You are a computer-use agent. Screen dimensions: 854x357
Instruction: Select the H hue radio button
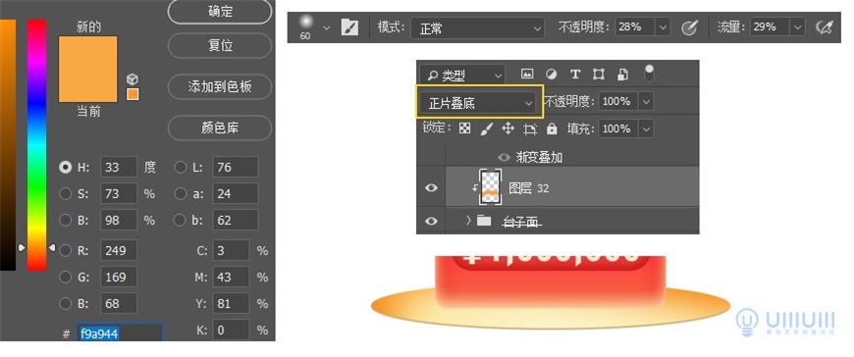(66, 167)
